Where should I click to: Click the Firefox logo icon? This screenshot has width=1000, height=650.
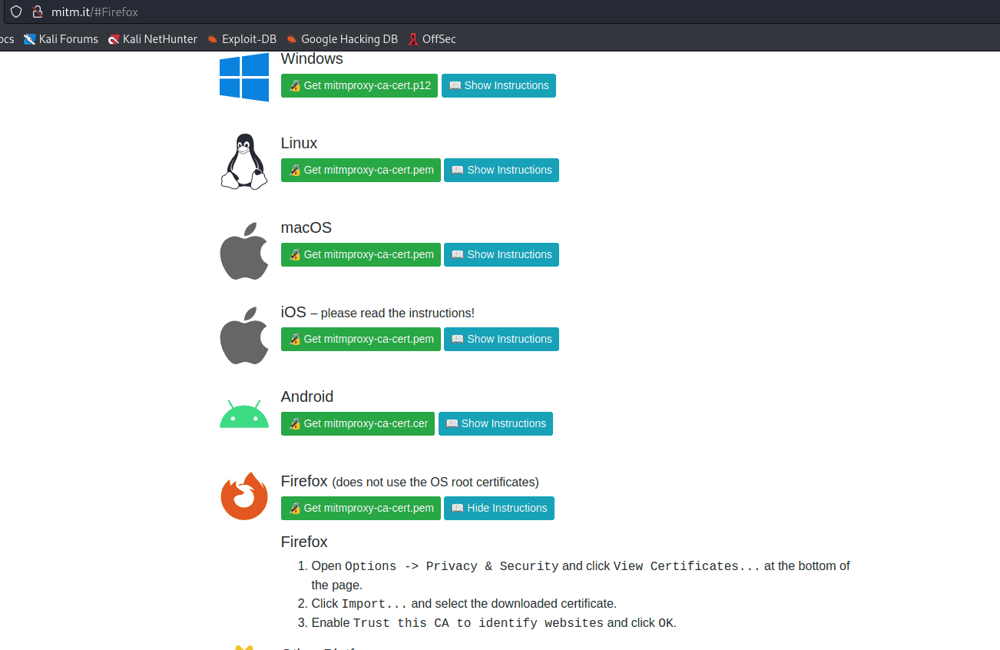click(244, 496)
